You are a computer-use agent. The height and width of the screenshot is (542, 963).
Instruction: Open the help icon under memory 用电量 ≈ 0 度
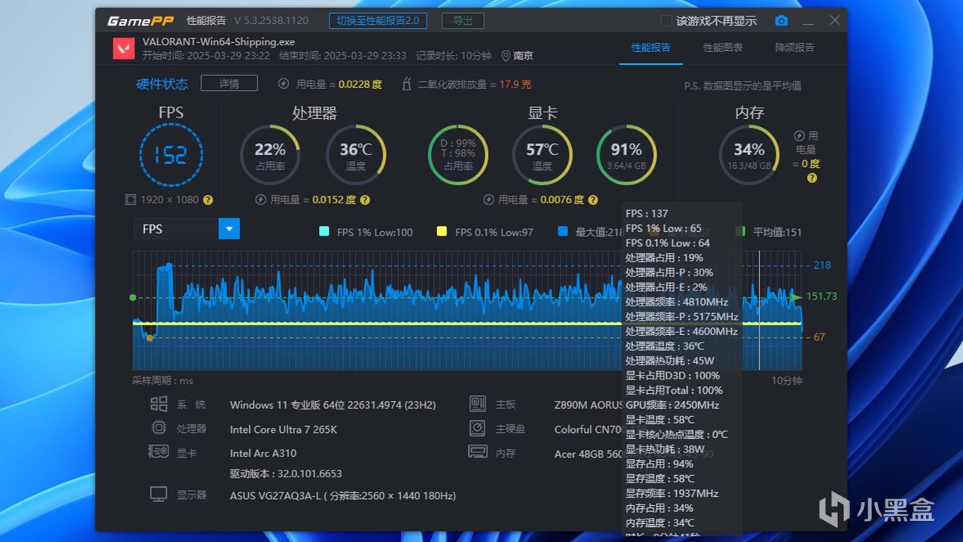812,178
